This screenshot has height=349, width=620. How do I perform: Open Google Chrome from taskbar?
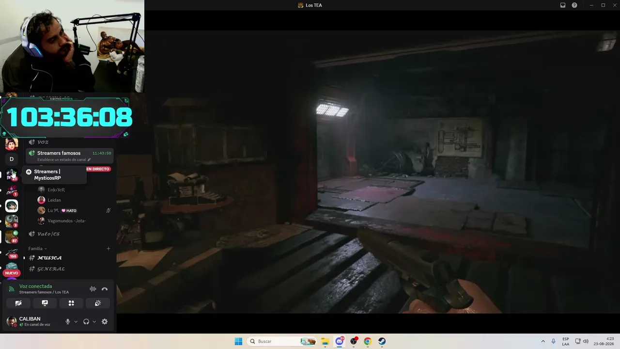(368, 341)
